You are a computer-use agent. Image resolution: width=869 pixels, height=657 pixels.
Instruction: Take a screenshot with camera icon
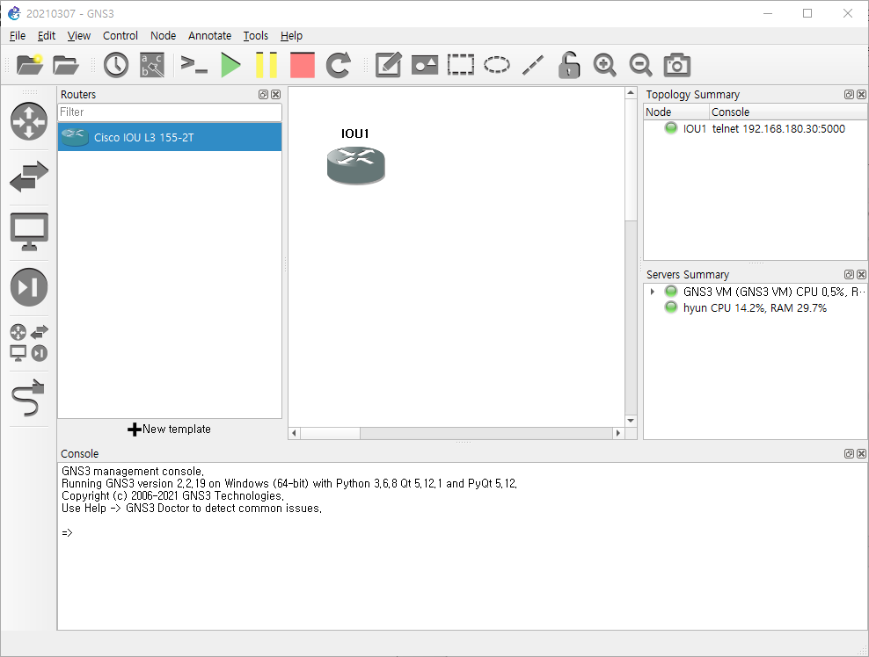676,65
